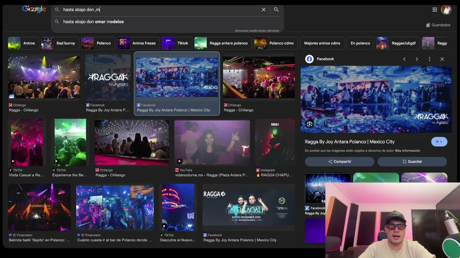
Task: Click the YouTube source label
Action: tap(184, 170)
